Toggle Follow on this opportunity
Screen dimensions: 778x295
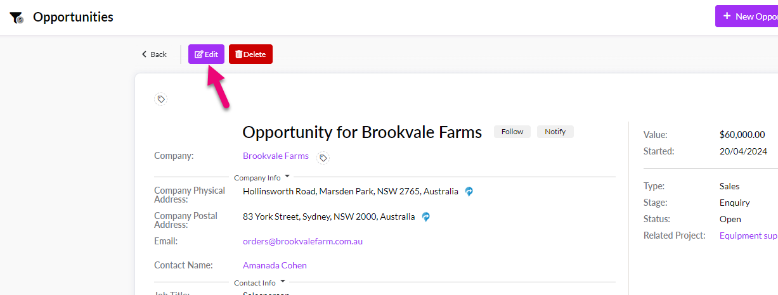click(x=512, y=132)
